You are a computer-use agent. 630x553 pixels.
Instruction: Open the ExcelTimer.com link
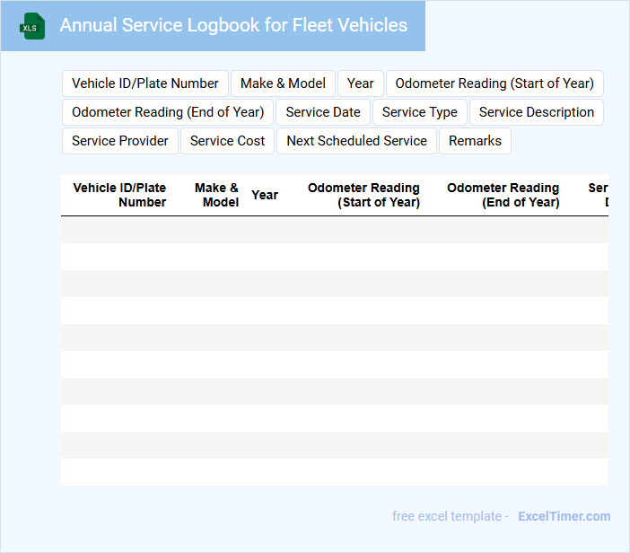(564, 516)
